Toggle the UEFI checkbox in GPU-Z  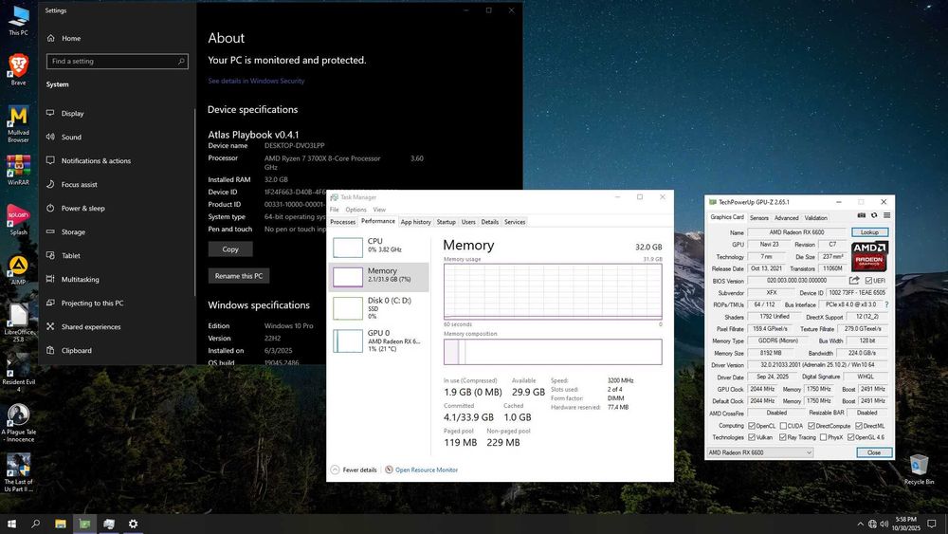[868, 281]
